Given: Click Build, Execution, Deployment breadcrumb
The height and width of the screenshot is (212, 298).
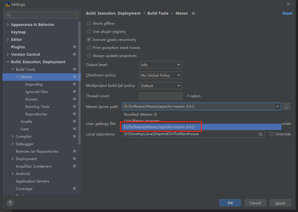Looking at the screenshot, I should tap(113, 13).
